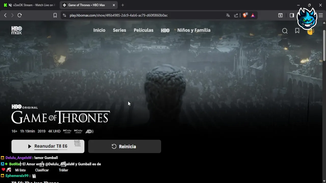Maximize or restore the browser window

point(309,5)
